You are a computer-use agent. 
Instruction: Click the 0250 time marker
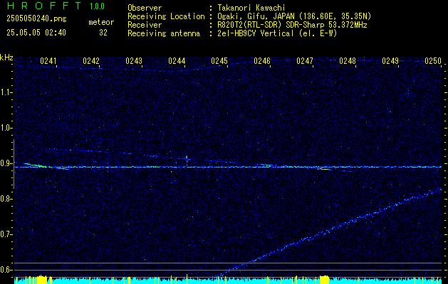[433, 61]
